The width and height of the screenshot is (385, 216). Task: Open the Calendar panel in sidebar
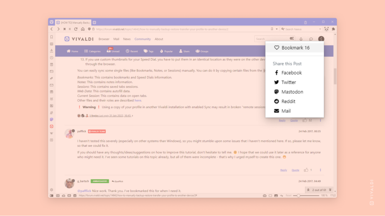[x=52, y=92]
